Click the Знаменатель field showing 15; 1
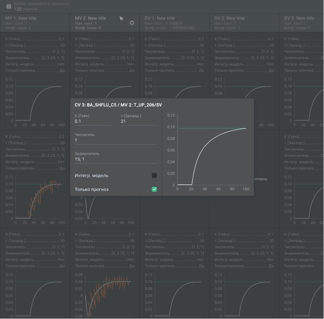 (x=116, y=159)
